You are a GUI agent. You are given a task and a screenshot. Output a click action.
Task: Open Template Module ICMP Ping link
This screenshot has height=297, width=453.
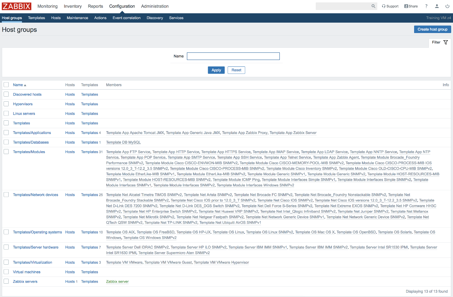(236, 180)
